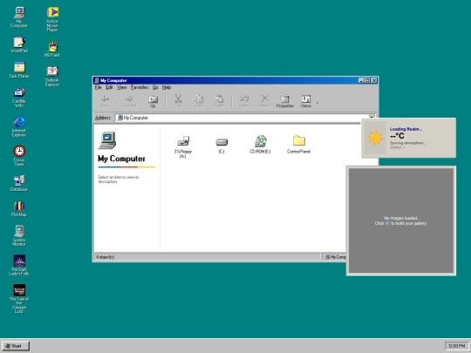The image size is (471, 353).
Task: Click the Paste toolbar icon
Action: (219, 101)
